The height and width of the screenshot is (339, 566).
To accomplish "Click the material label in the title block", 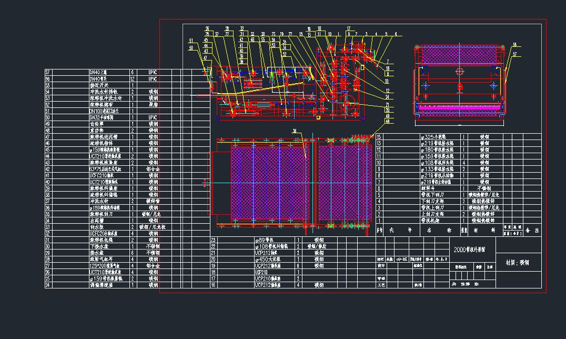I will pos(518,262).
